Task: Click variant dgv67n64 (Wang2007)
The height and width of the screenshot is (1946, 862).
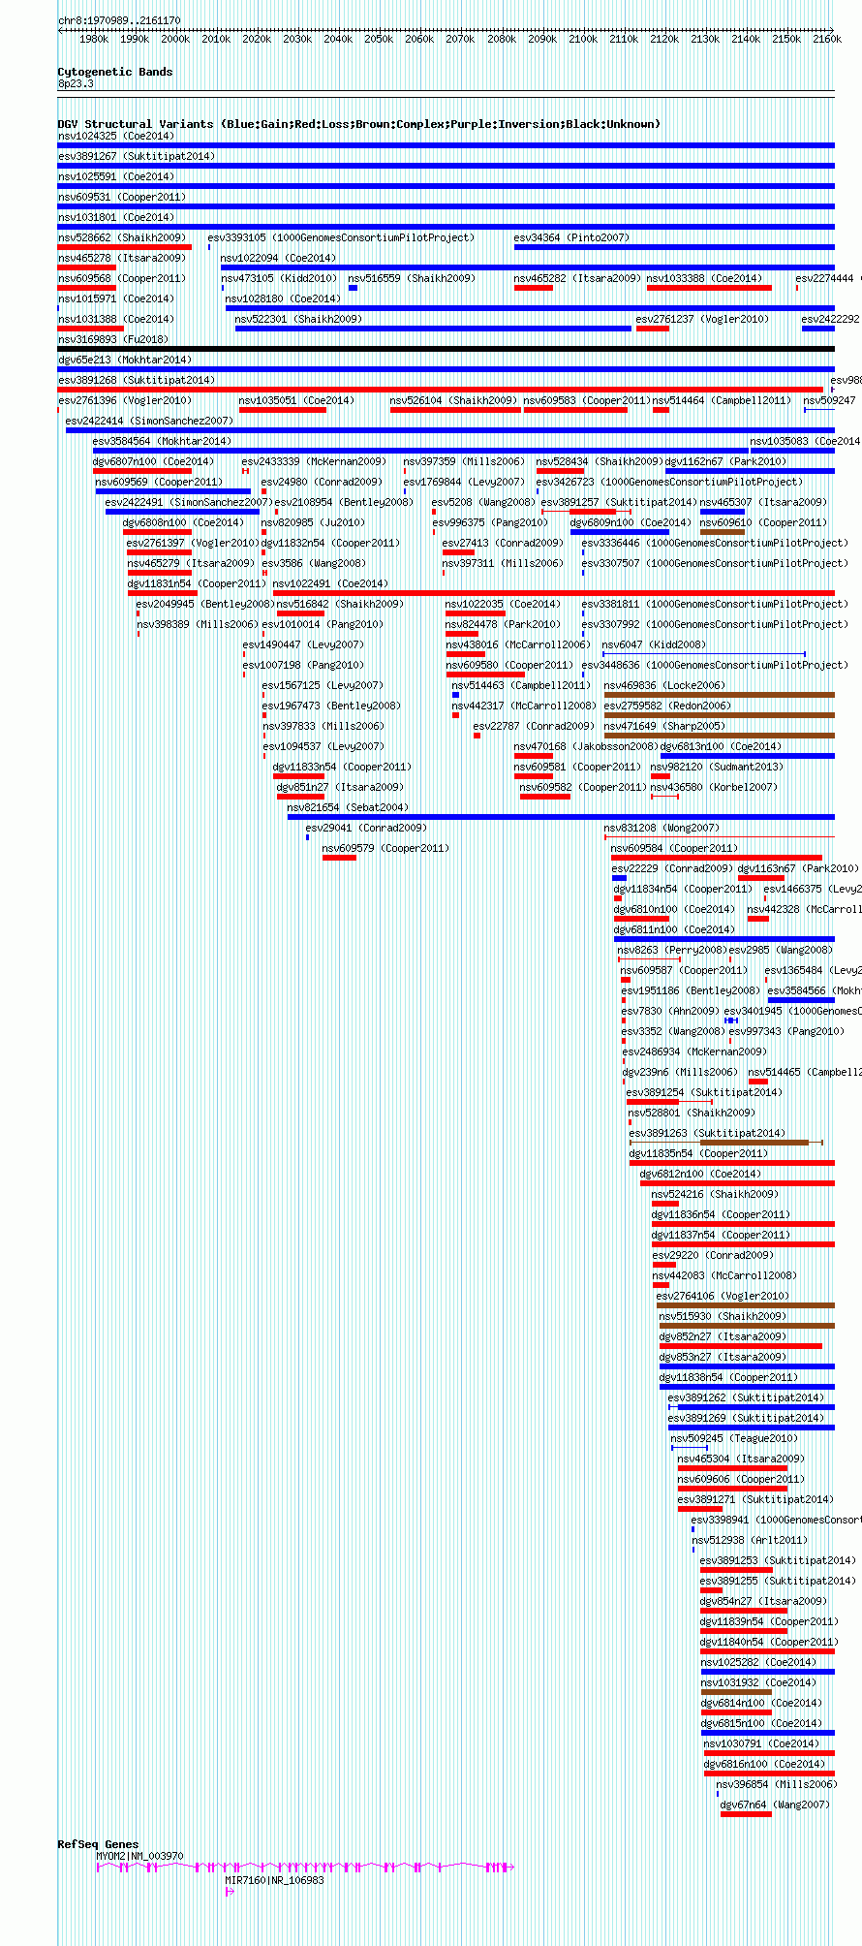Action: click(775, 1805)
